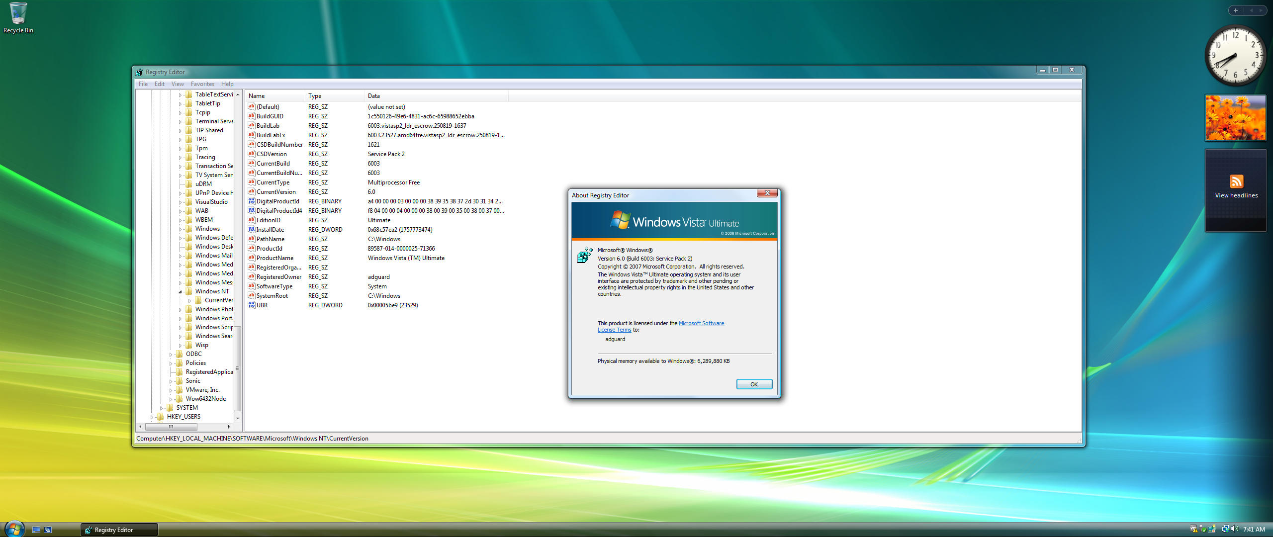Click the string icon beside BuildGUID
Viewport: 1273px width, 537px height.
(252, 116)
